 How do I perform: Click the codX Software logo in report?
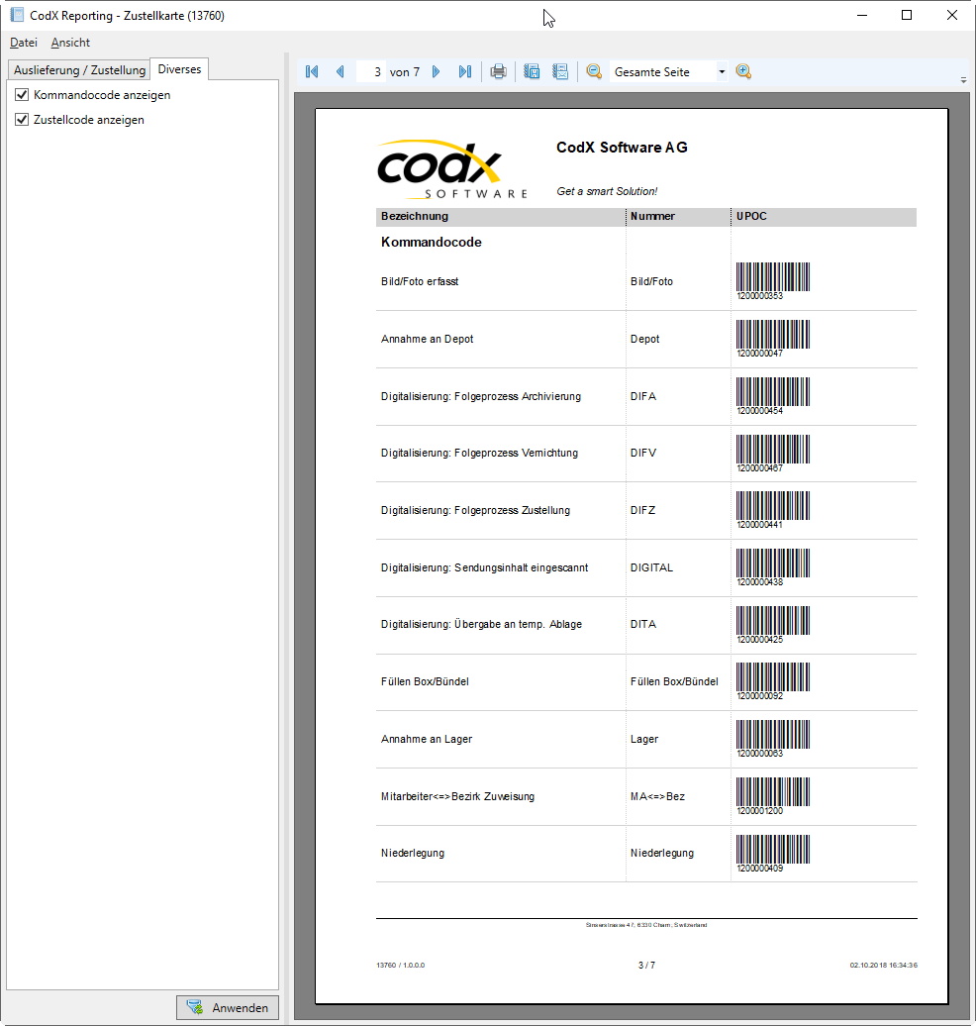tap(451, 168)
